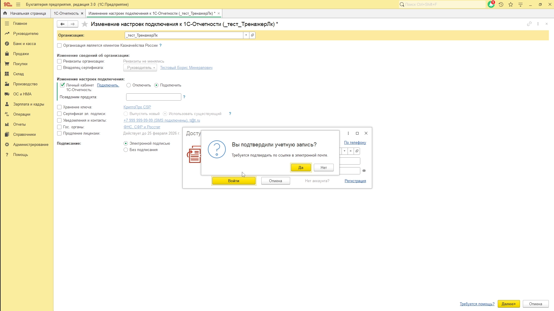Show password with the eye icon
This screenshot has width=554, height=311.
point(364,171)
